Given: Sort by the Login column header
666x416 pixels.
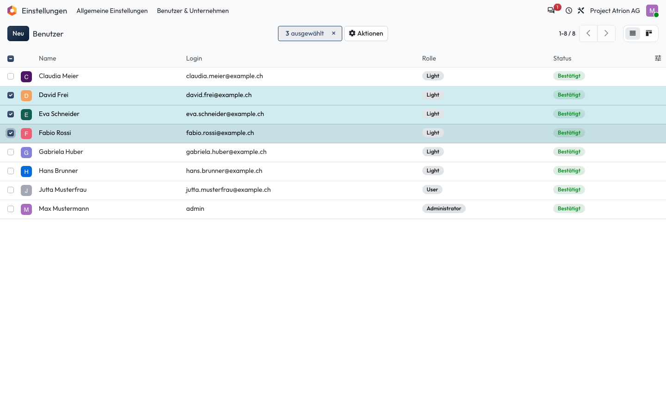Looking at the screenshot, I should pyautogui.click(x=194, y=58).
